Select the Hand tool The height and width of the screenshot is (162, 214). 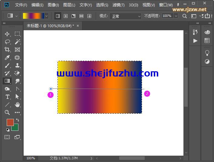[x=17, y=105]
